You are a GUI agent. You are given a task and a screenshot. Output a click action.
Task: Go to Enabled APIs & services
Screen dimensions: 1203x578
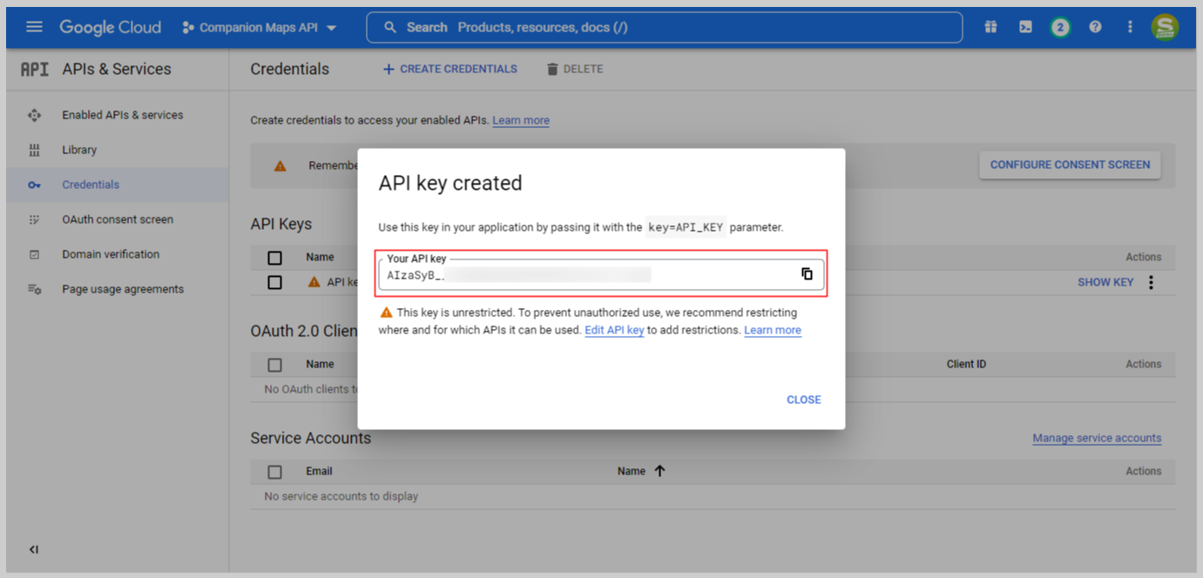pyautogui.click(x=123, y=115)
